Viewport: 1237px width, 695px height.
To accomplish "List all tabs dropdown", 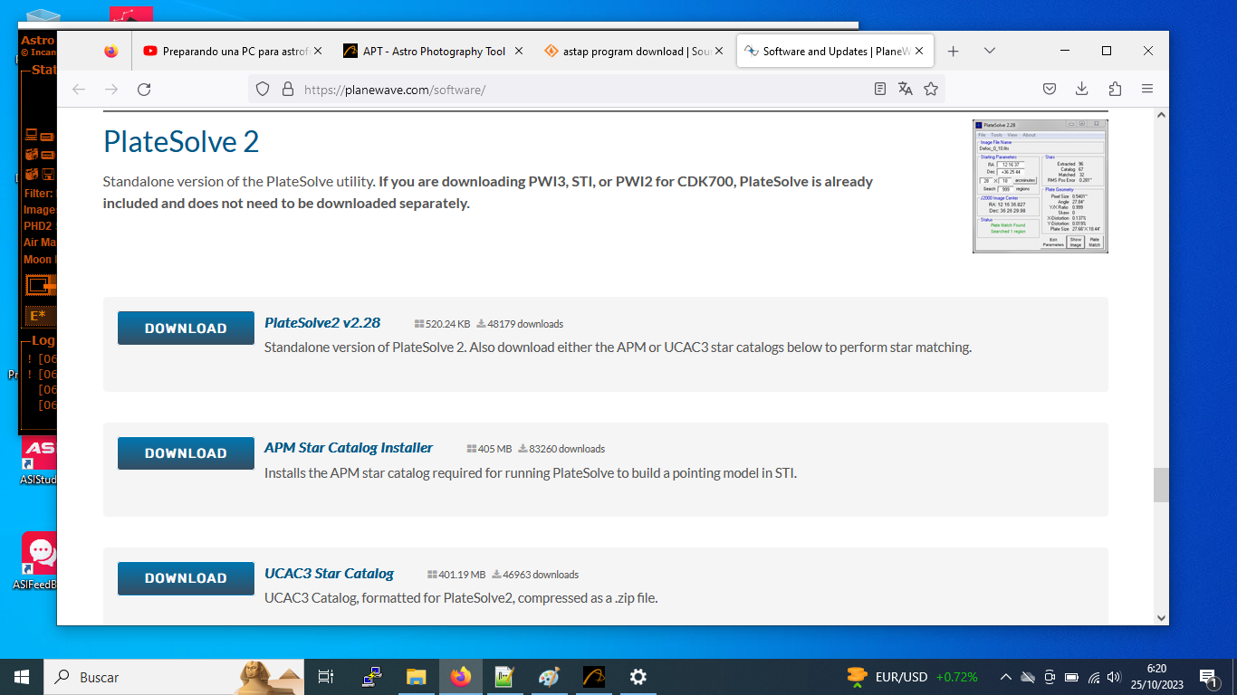I will 989,52.
